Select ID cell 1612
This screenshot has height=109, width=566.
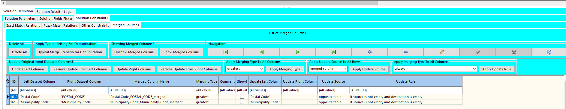pos(14,97)
